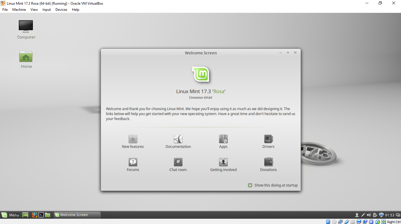Click the VirtualBox video capture status icon
401x224 pixels.
point(365,222)
